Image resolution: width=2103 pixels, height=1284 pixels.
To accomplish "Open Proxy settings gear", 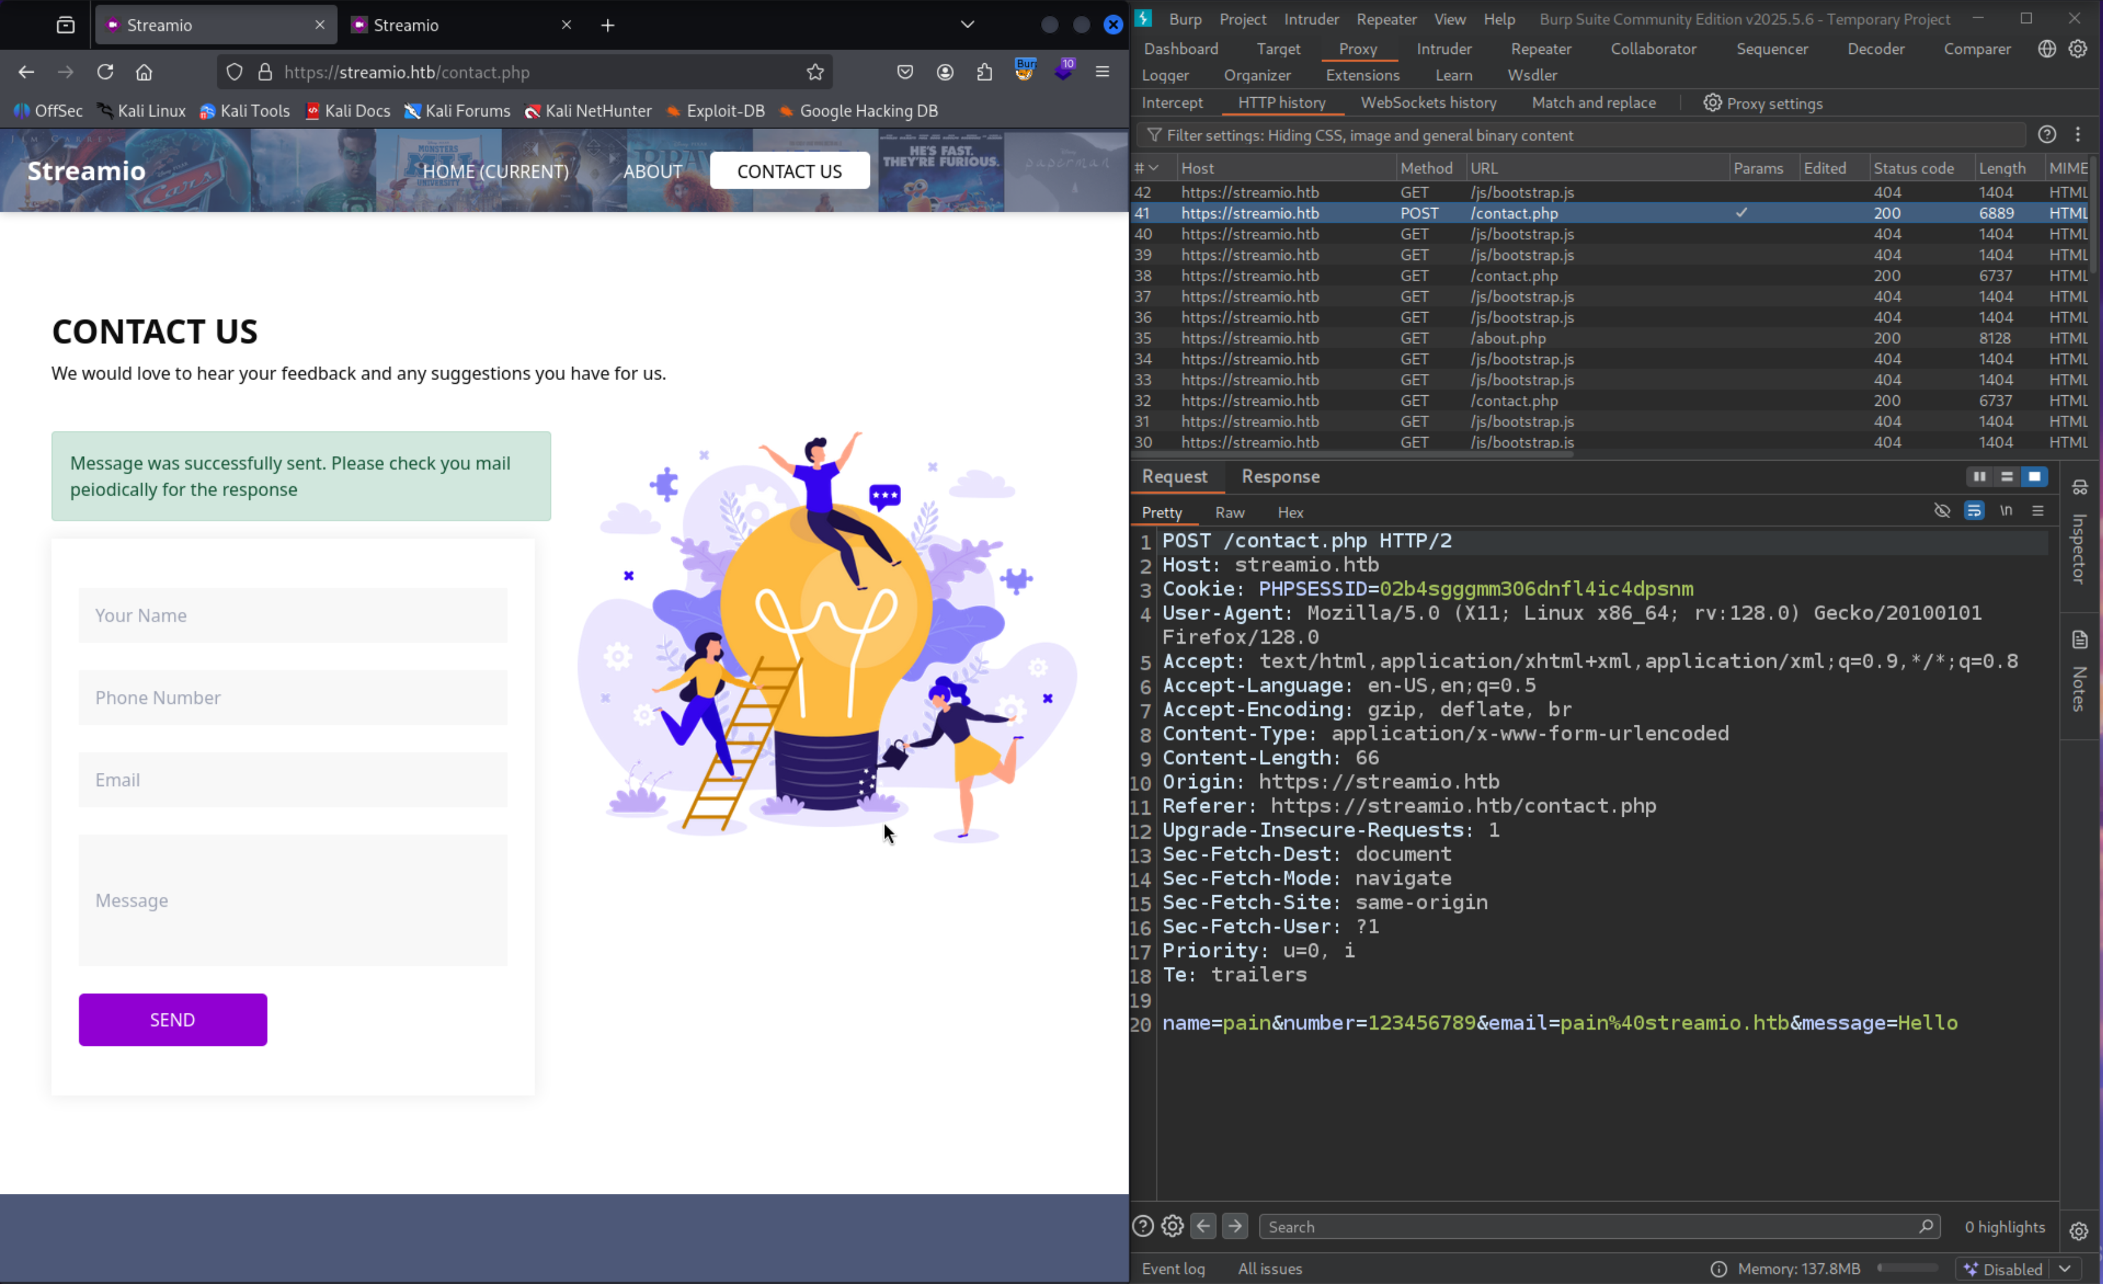I will click(1712, 103).
